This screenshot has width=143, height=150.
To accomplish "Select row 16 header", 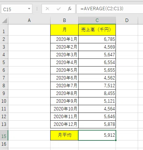I will (4, 144).
